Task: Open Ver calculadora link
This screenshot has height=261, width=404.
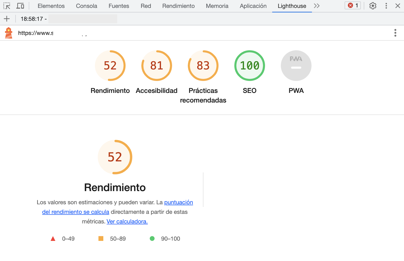Action: [x=127, y=221]
